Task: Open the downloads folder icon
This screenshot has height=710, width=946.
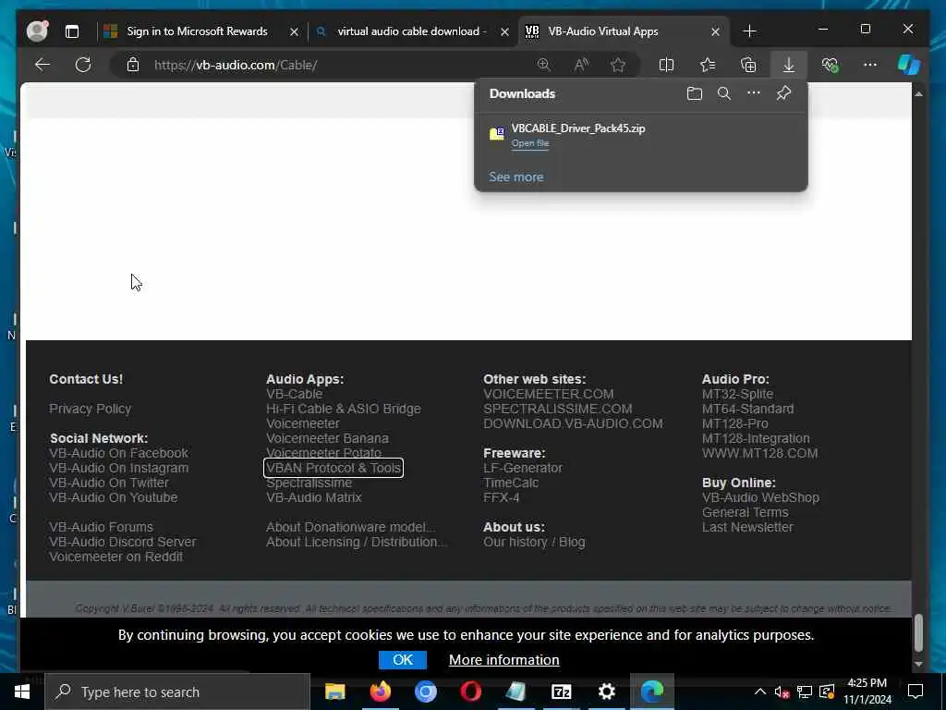Action: (x=695, y=93)
